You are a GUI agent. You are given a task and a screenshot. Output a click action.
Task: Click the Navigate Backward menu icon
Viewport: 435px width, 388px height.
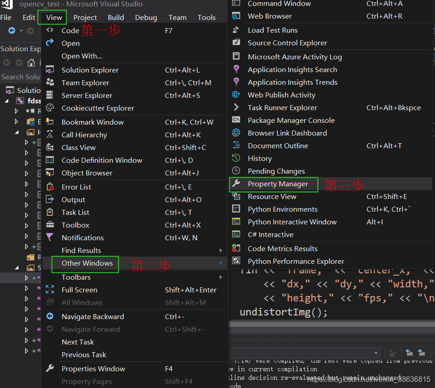(50, 316)
